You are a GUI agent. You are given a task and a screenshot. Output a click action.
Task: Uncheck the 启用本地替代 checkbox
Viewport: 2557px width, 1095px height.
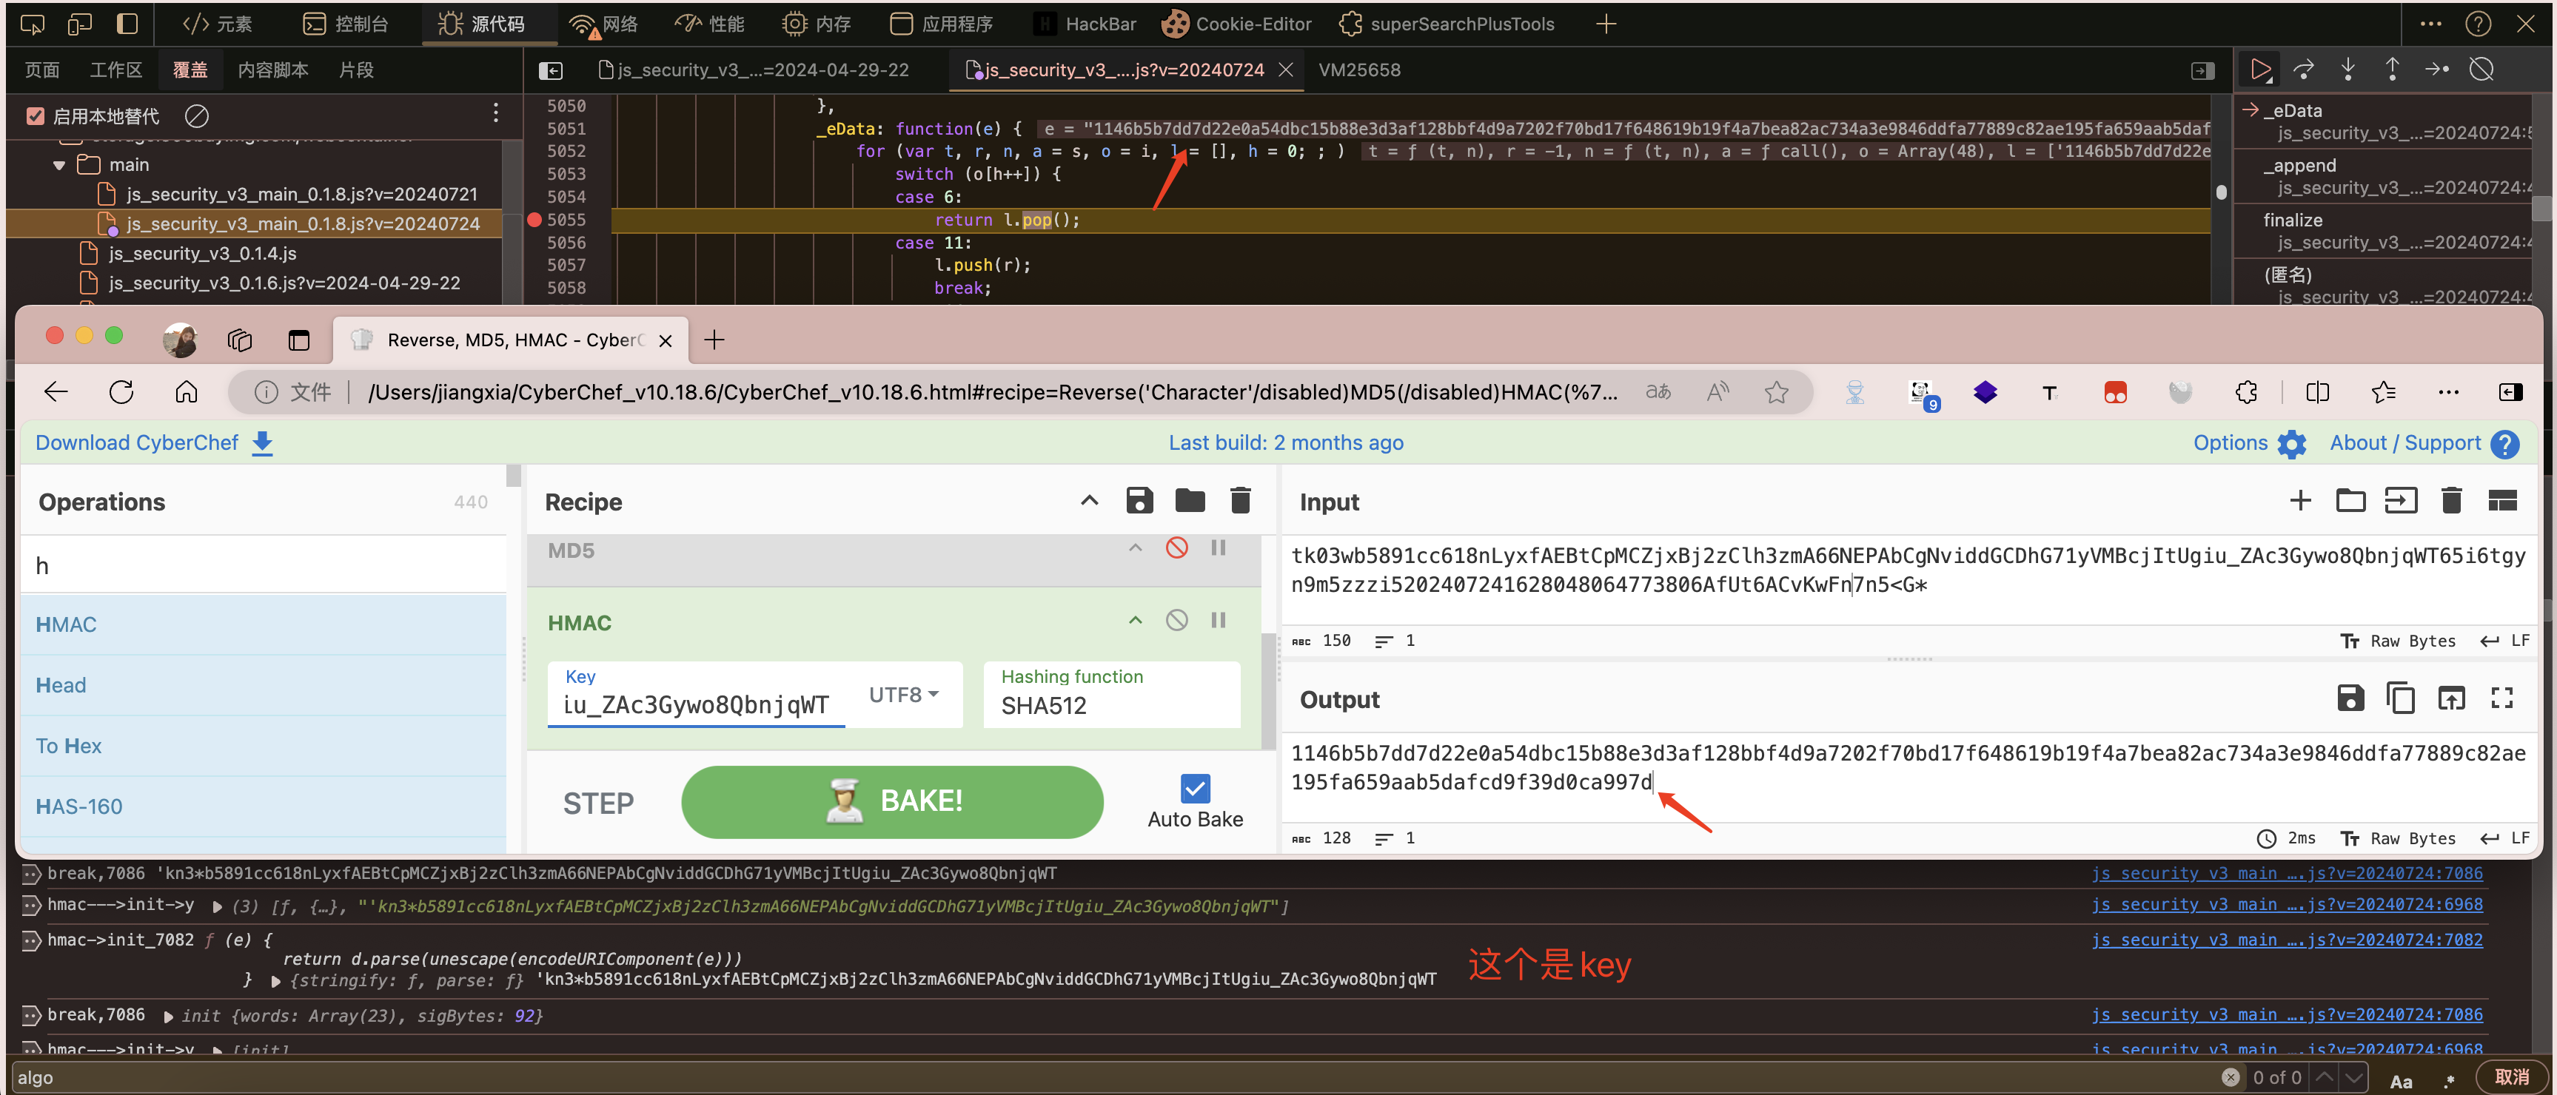tap(36, 116)
